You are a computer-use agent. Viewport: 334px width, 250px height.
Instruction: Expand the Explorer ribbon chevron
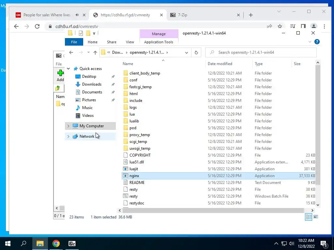tap(310, 42)
